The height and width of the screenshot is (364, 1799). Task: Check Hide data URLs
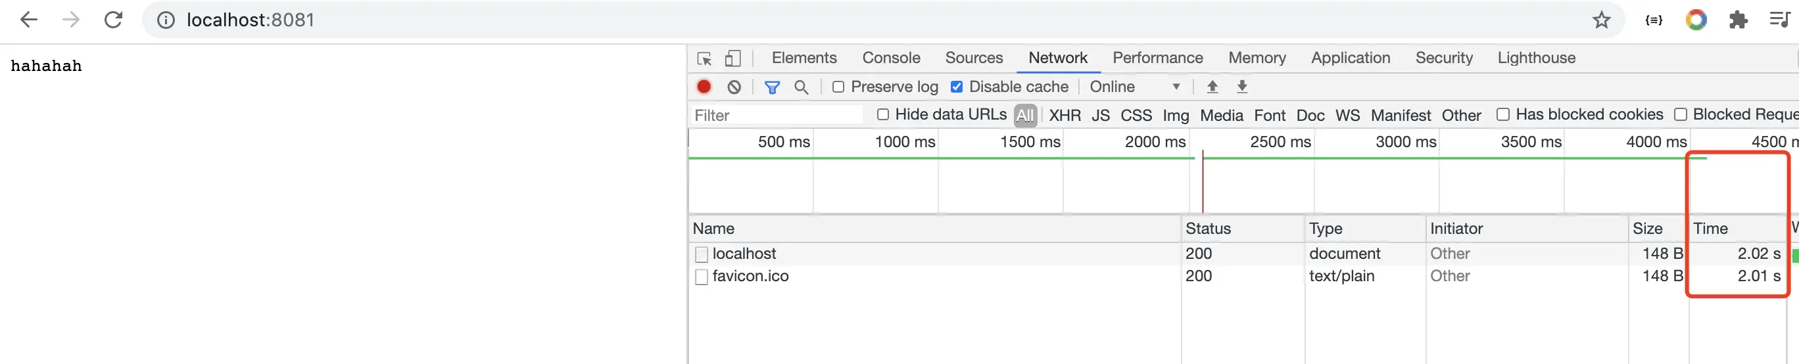(883, 114)
